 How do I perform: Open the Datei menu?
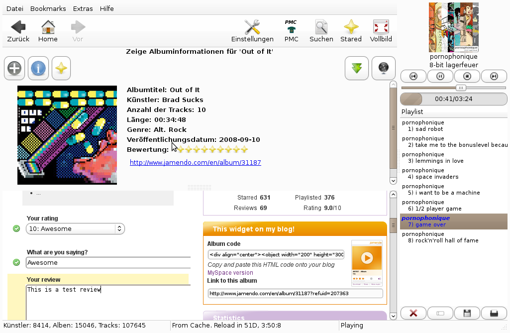pos(15,8)
